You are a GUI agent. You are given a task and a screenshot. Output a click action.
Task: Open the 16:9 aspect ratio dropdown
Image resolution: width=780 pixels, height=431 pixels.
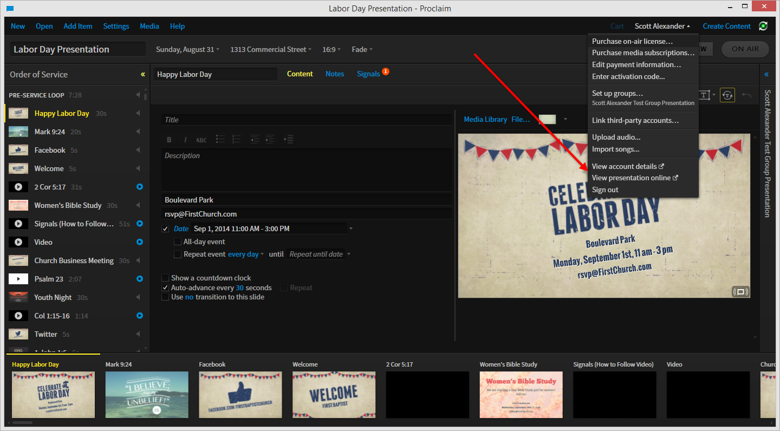click(x=331, y=49)
